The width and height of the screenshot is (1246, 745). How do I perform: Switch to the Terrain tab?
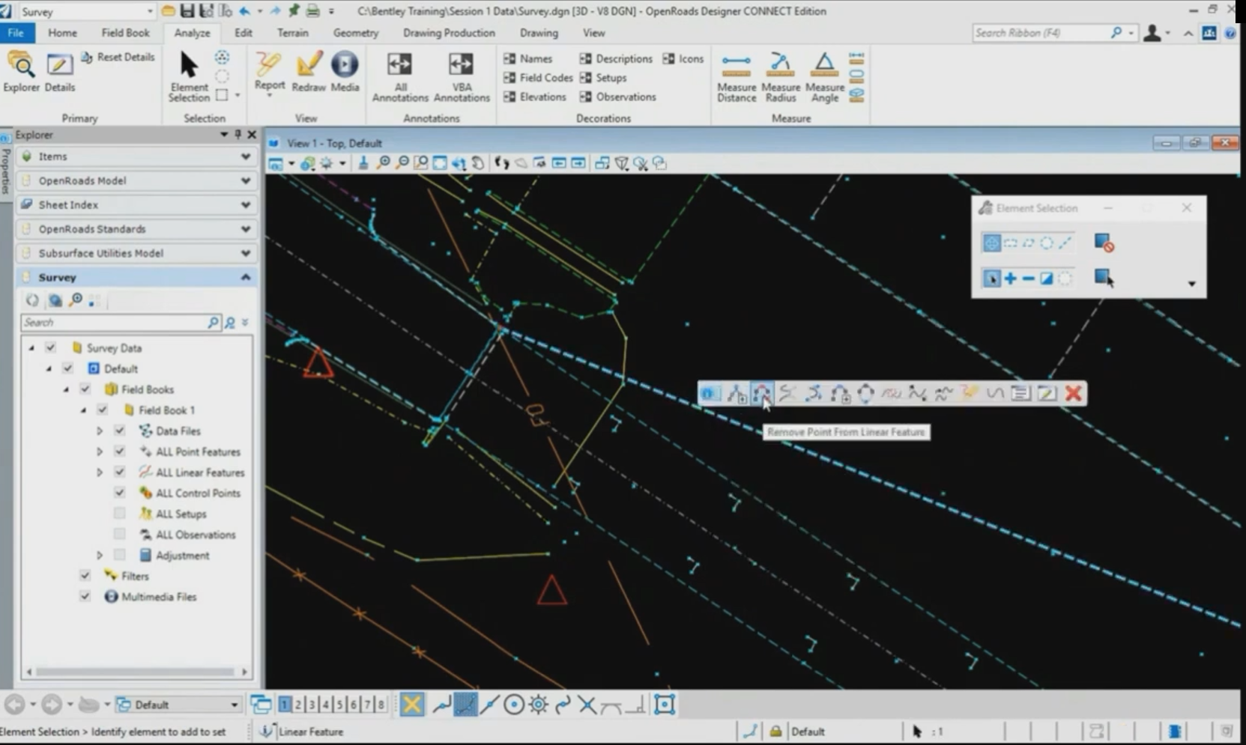(292, 33)
